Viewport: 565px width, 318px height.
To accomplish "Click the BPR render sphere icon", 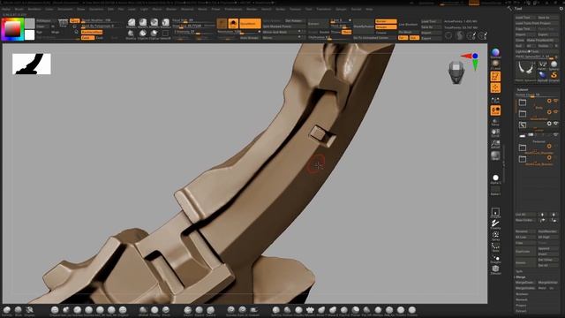I will click(495, 52).
